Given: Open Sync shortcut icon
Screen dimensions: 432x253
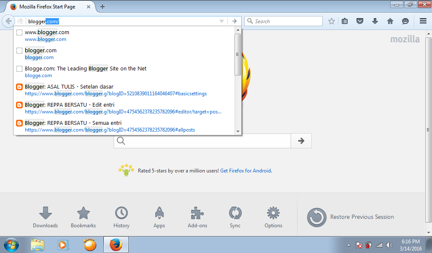Looking at the screenshot, I should (235, 218).
